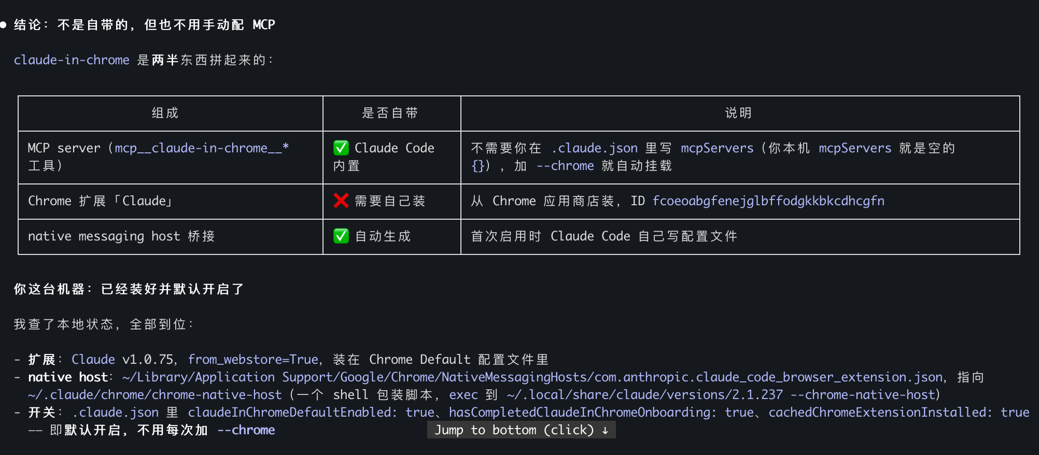Click the mcp__claude-in-chrome__* code text
This screenshot has height=455, width=1039.
tap(202, 148)
